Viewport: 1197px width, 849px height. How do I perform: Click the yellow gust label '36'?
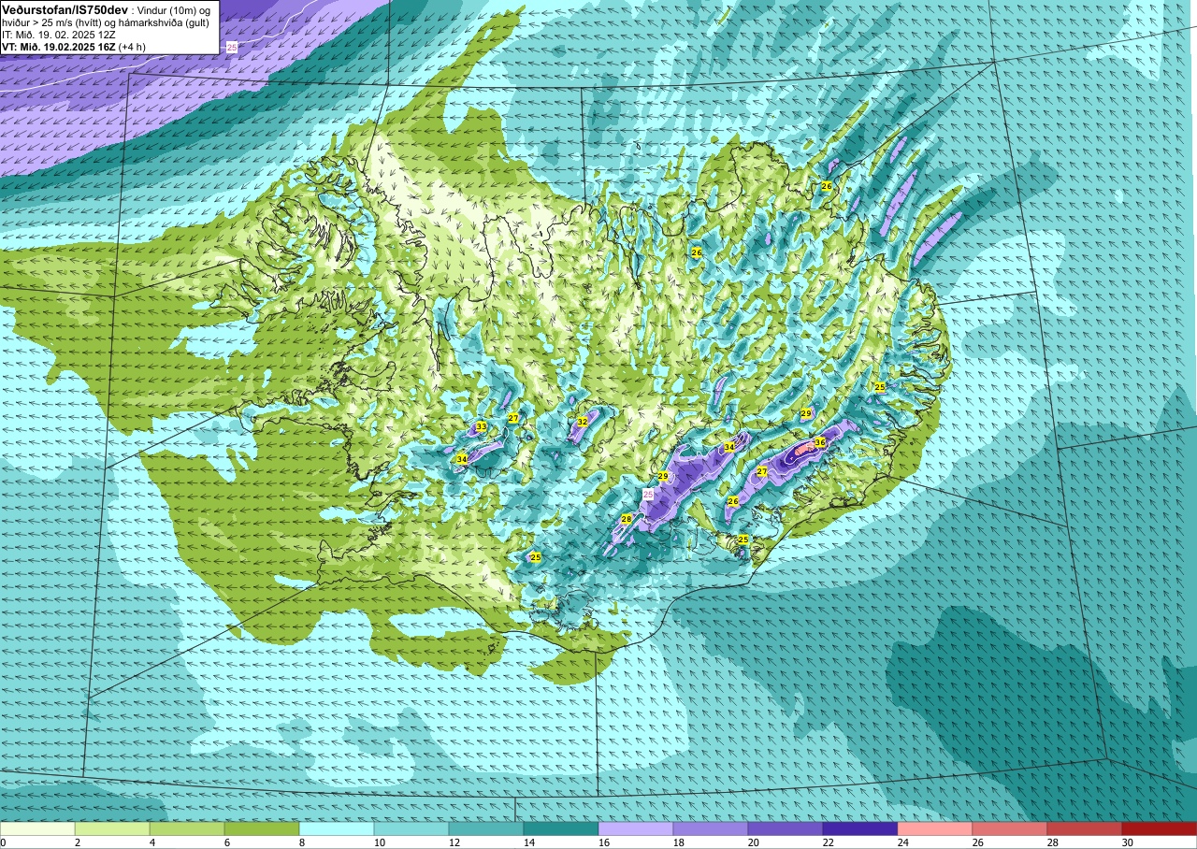tap(819, 442)
